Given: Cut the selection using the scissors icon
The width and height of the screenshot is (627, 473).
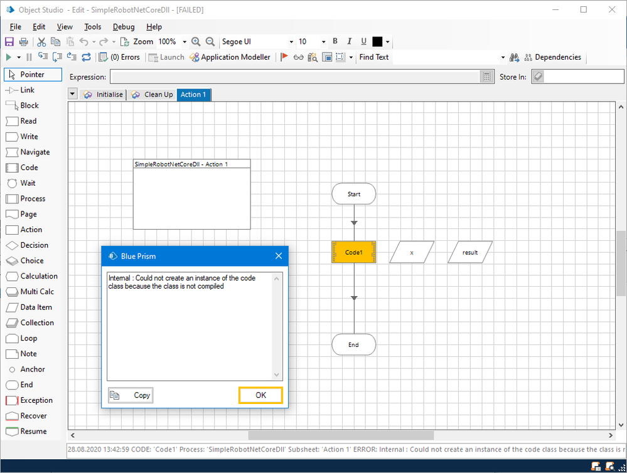Looking at the screenshot, I should [41, 41].
